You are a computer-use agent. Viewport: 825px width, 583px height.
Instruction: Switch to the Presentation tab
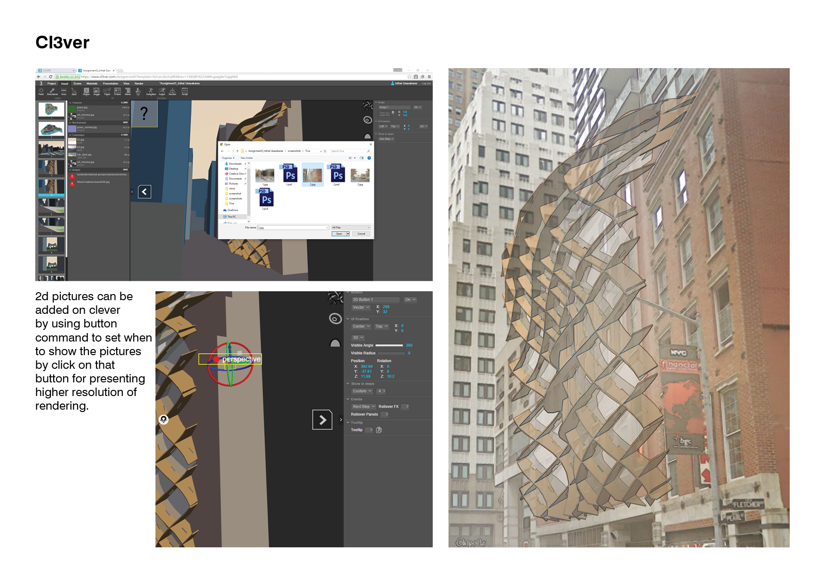pyautogui.click(x=110, y=84)
